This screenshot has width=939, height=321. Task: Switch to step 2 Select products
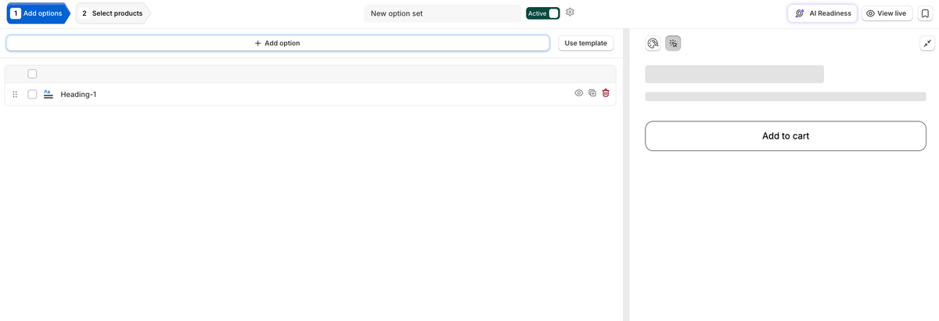(113, 13)
